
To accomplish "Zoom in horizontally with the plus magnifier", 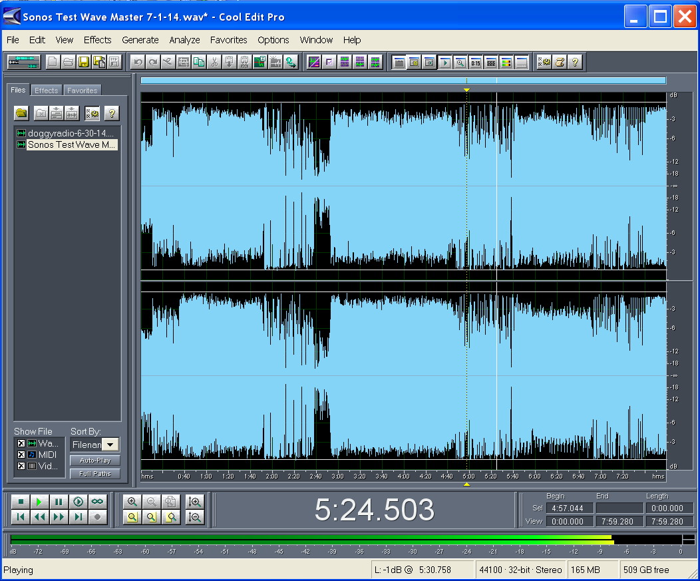I will [132, 502].
